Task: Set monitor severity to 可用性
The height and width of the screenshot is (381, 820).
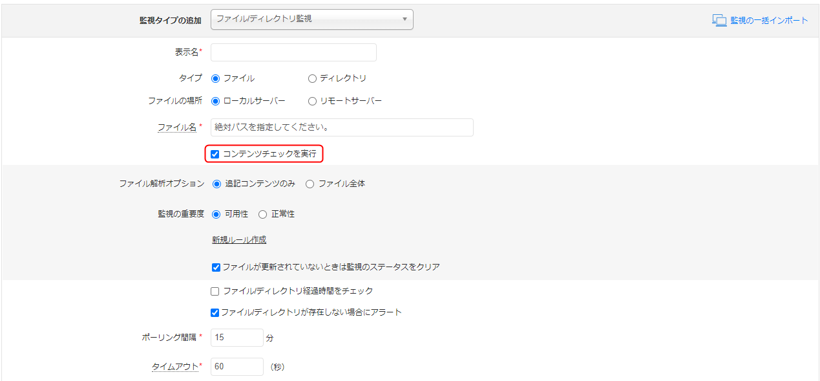Action: coord(216,214)
